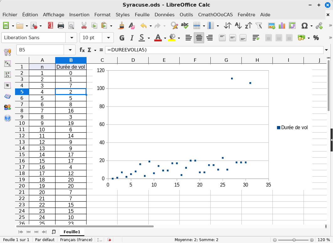Open the CmathOOoCAS help question mark icon
This screenshot has height=243, width=333.
click(8, 118)
